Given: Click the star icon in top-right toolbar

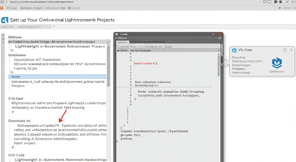Looking at the screenshot, I should point(280,8).
